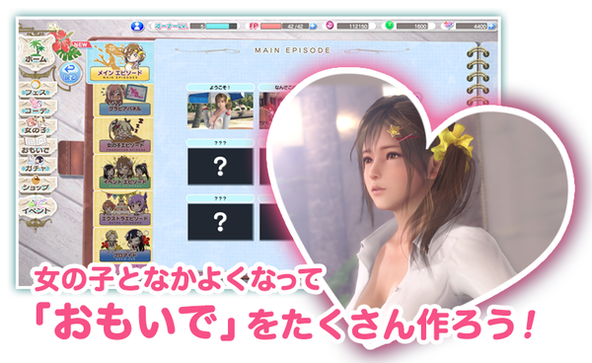Open 女の子 from the sidebar
This screenshot has height=363, width=592.
tap(37, 127)
